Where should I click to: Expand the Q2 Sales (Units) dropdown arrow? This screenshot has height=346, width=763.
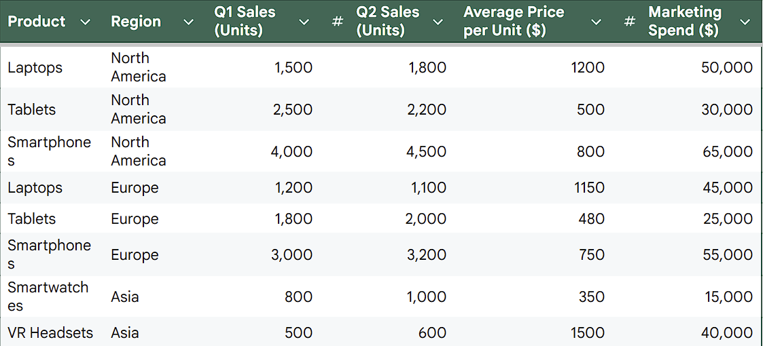[x=438, y=22]
